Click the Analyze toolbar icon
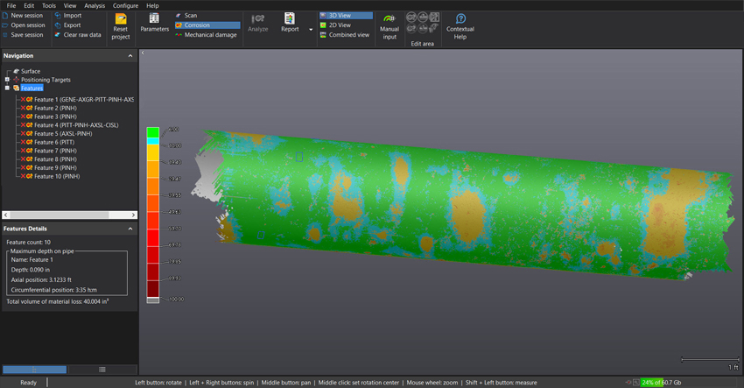The width and height of the screenshot is (744, 388). (258, 18)
